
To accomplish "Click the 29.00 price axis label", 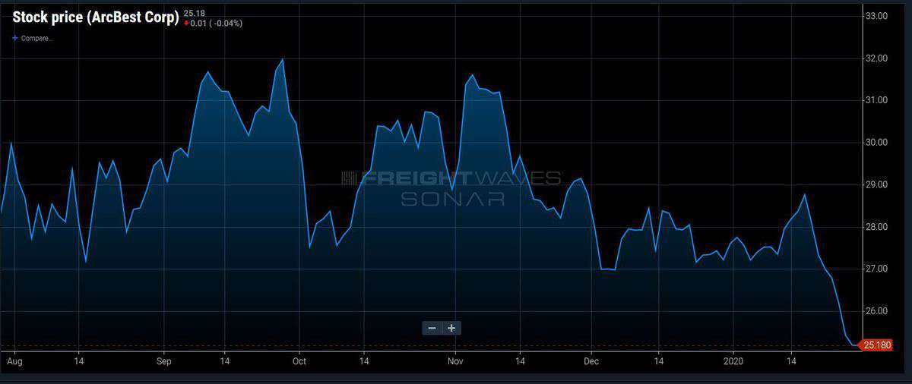I will pyautogui.click(x=877, y=184).
